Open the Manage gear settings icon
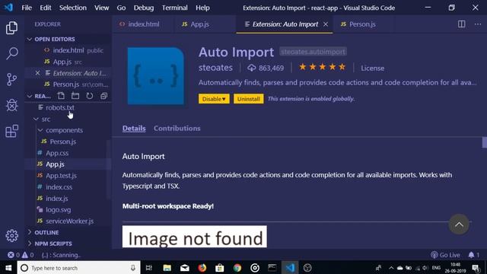 pyautogui.click(x=12, y=236)
